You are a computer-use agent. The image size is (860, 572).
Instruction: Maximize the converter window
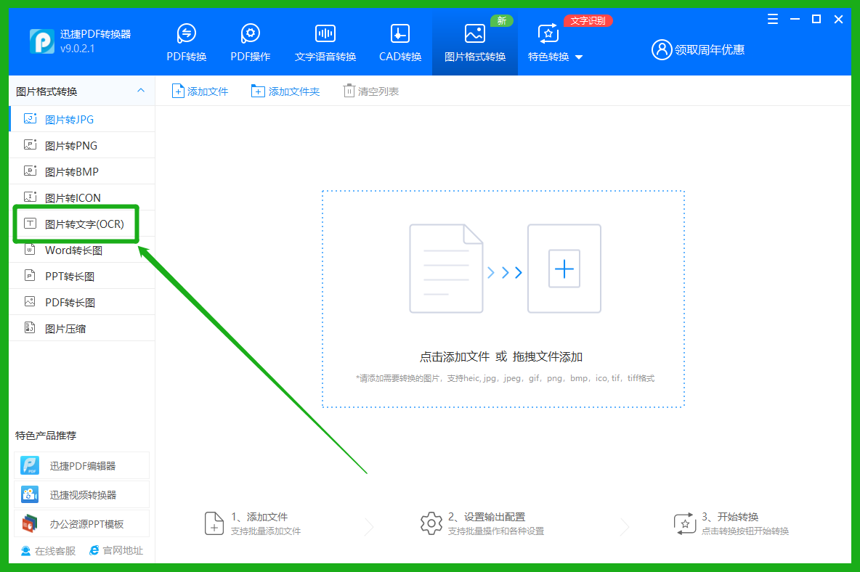tap(816, 19)
